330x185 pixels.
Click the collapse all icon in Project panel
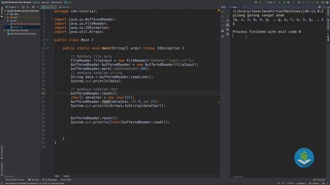click(x=28, y=7)
